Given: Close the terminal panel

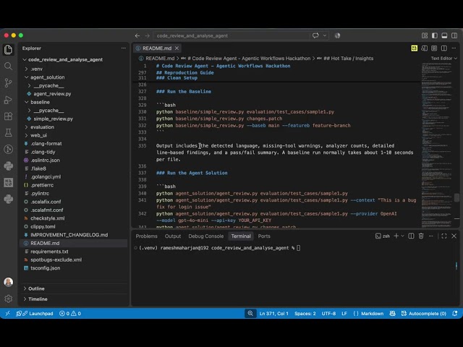Looking at the screenshot, I should pyautogui.click(x=454, y=236).
